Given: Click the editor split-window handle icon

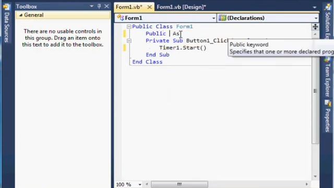Looking at the screenshot, I should tap(315, 27).
